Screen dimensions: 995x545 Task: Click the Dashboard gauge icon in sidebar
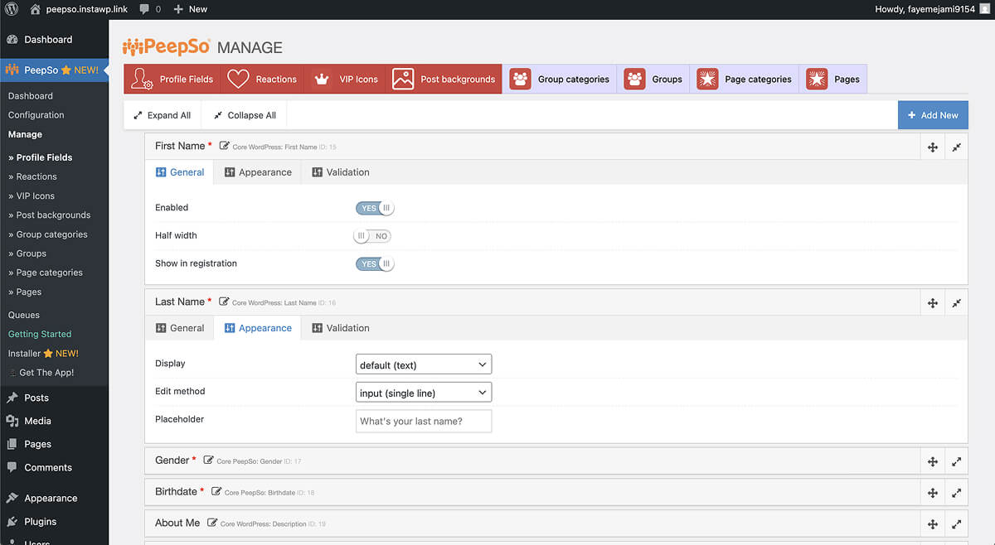click(12, 39)
